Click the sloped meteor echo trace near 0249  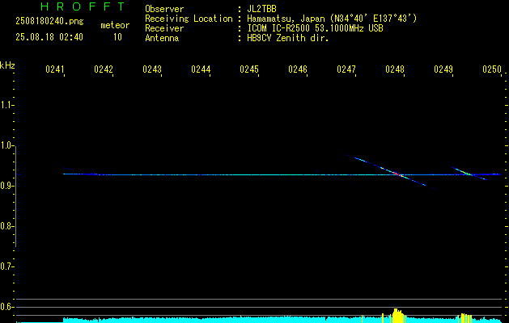pos(468,174)
